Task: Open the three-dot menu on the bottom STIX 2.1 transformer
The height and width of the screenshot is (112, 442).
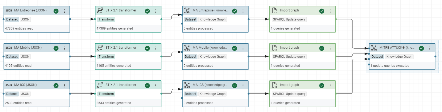Action: (156, 85)
